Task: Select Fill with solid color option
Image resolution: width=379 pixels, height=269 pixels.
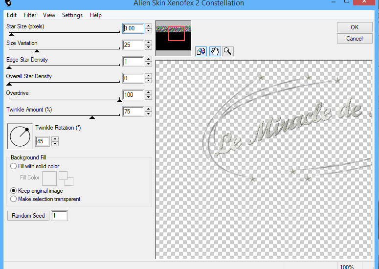Action: point(14,166)
